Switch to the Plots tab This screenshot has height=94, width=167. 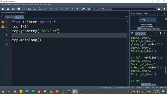154,29
